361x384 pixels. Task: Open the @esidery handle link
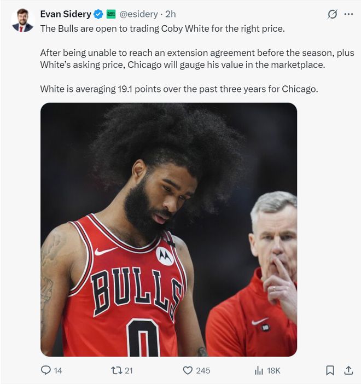138,14
